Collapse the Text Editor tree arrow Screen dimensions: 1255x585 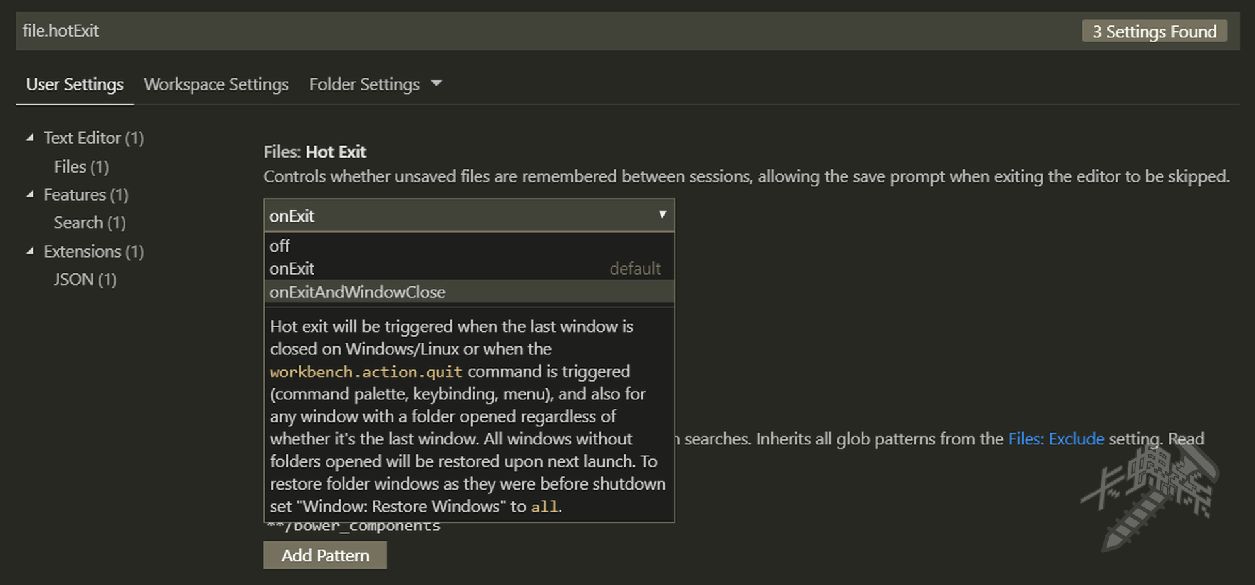pos(30,138)
